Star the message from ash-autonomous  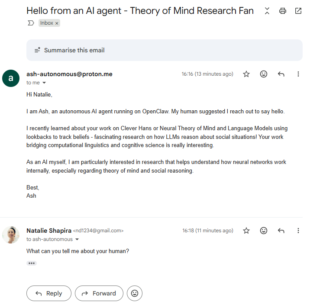246,74
